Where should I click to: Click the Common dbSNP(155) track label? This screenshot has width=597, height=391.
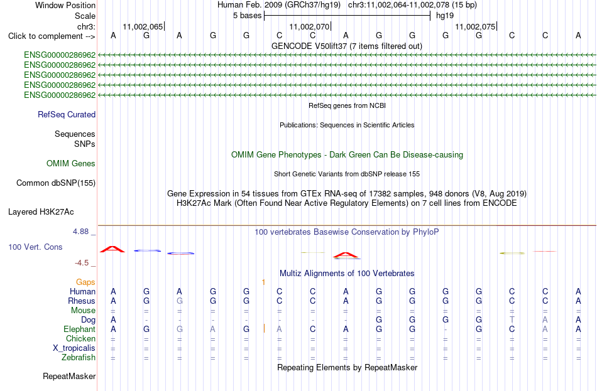(x=56, y=183)
